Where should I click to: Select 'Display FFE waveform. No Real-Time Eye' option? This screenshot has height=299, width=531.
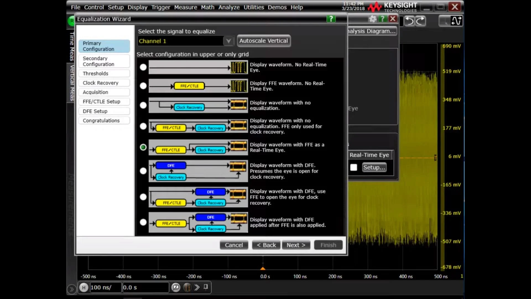click(x=143, y=86)
